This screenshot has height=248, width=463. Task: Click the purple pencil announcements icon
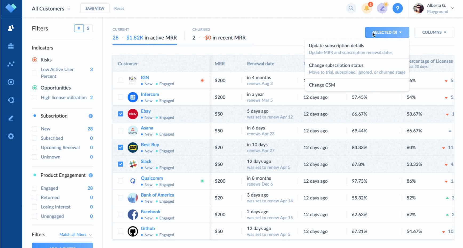pyautogui.click(x=382, y=8)
